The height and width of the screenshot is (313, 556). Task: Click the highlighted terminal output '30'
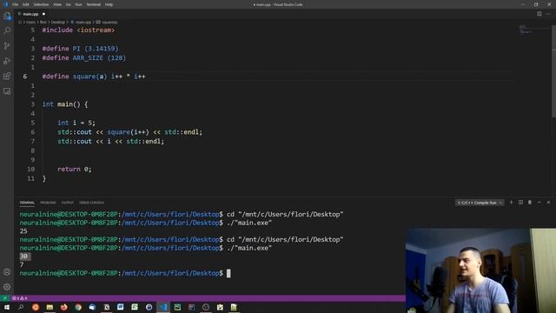(x=23, y=256)
